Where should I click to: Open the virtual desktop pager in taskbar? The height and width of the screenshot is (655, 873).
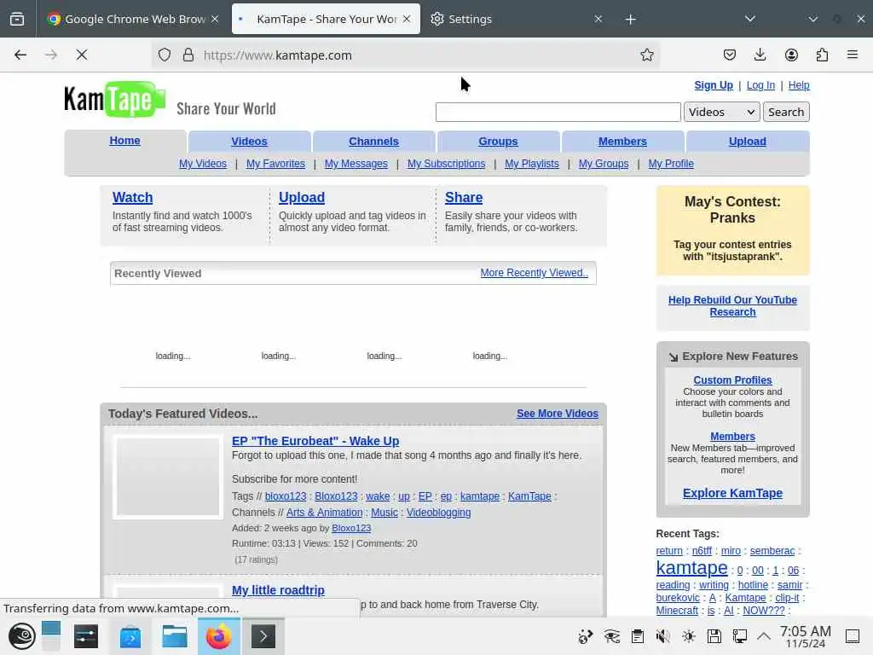[x=50, y=636]
